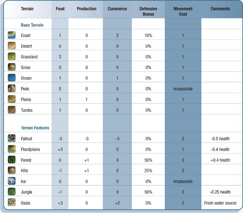Click the Defensive Bonus column header
243x213 pixels.
pyautogui.click(x=148, y=11)
